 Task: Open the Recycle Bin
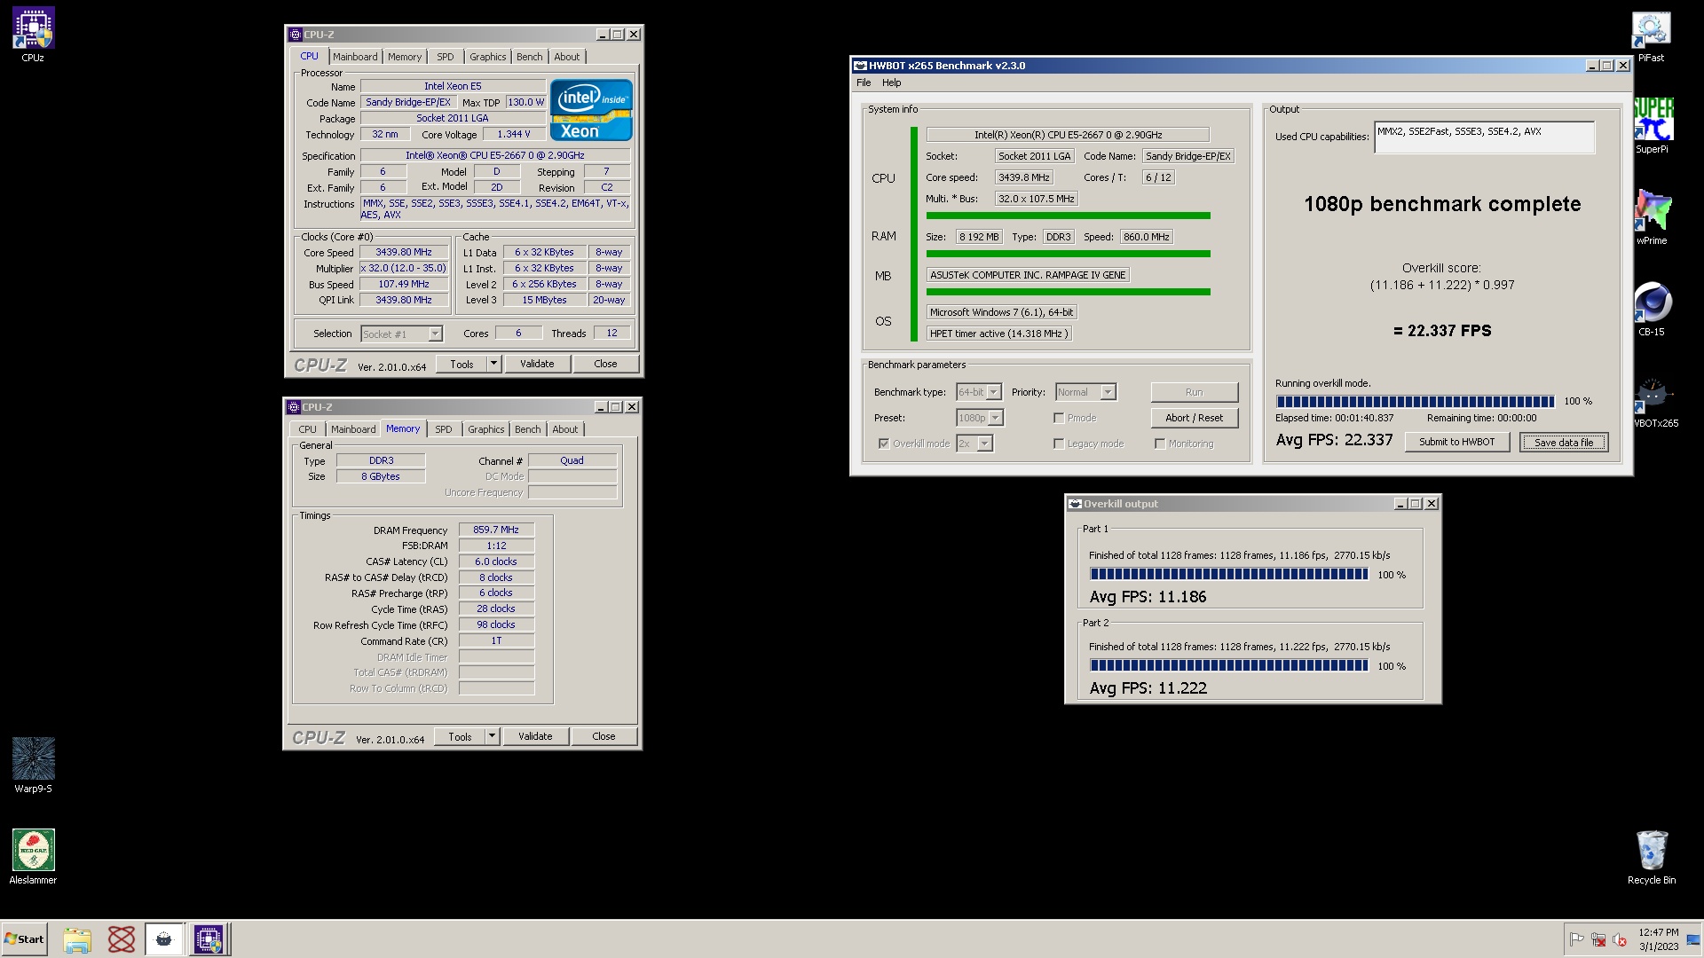1652,857
